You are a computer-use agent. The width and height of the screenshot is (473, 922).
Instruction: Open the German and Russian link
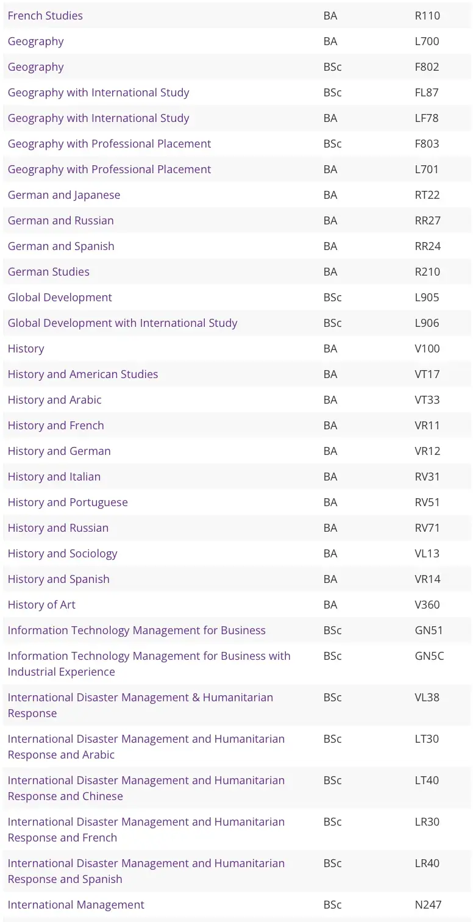60,221
